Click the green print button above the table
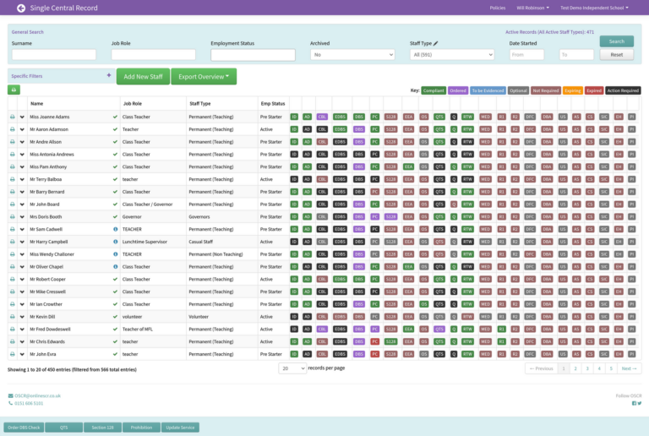This screenshot has height=436, width=649. (14, 90)
